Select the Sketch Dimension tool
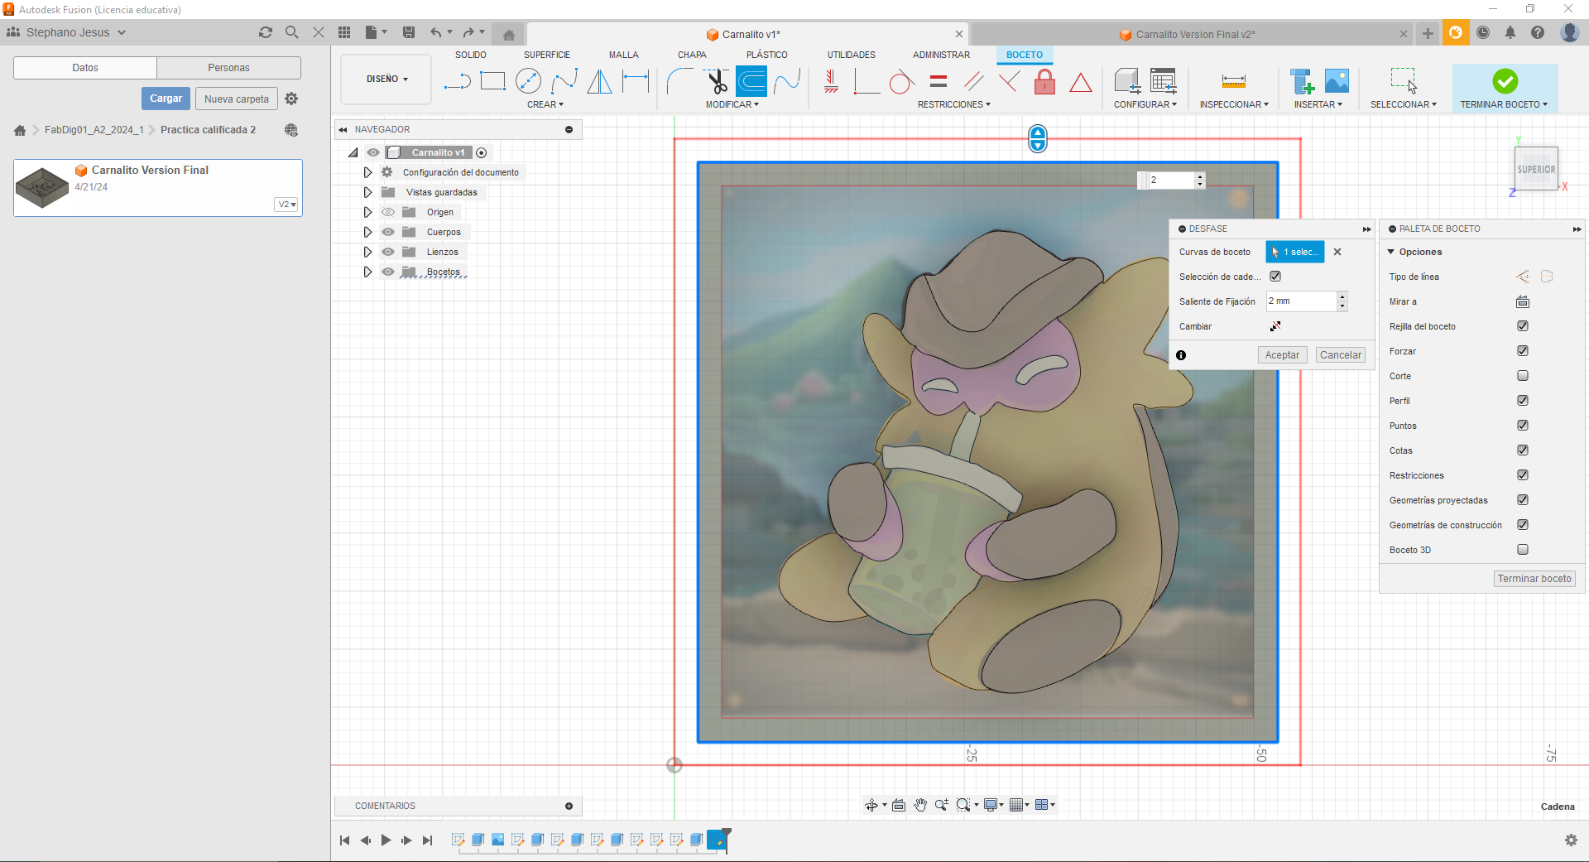Image resolution: width=1589 pixels, height=862 pixels. pyautogui.click(x=636, y=81)
